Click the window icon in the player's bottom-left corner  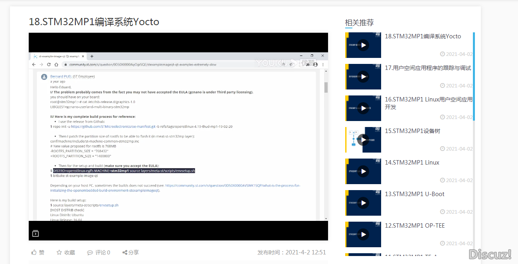point(36,233)
